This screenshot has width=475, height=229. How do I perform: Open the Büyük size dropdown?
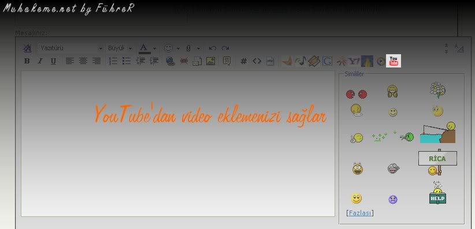pos(120,48)
